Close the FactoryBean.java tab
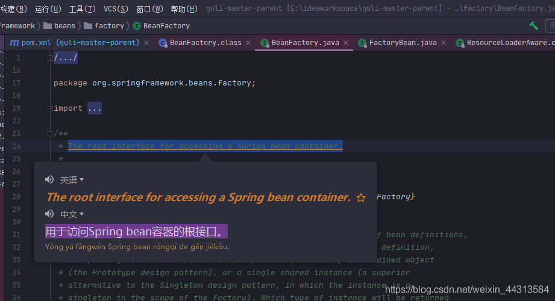 point(444,43)
